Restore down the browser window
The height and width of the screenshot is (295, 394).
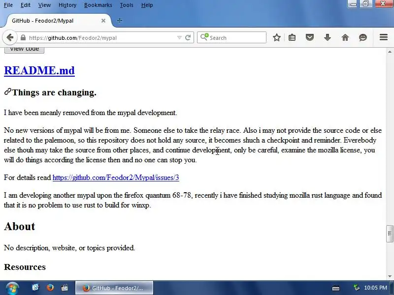point(366,4)
